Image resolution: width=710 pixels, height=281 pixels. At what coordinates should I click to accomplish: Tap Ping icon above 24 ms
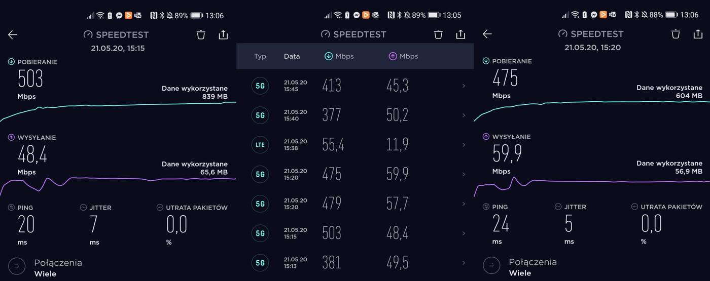coord(486,207)
